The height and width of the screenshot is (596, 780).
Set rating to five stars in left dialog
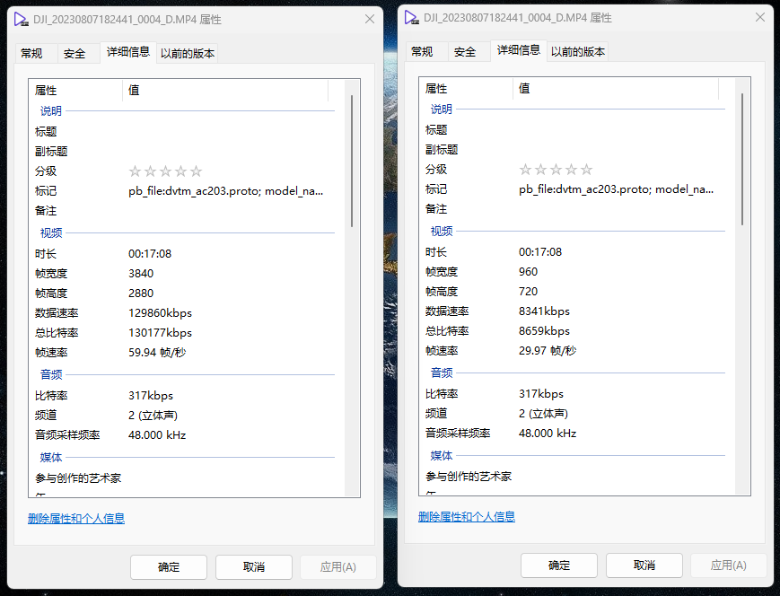pyautogui.click(x=197, y=171)
